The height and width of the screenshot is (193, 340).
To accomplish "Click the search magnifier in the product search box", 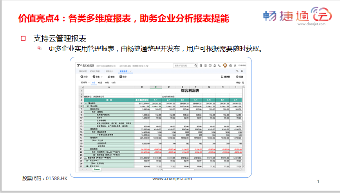I will tap(195, 65).
